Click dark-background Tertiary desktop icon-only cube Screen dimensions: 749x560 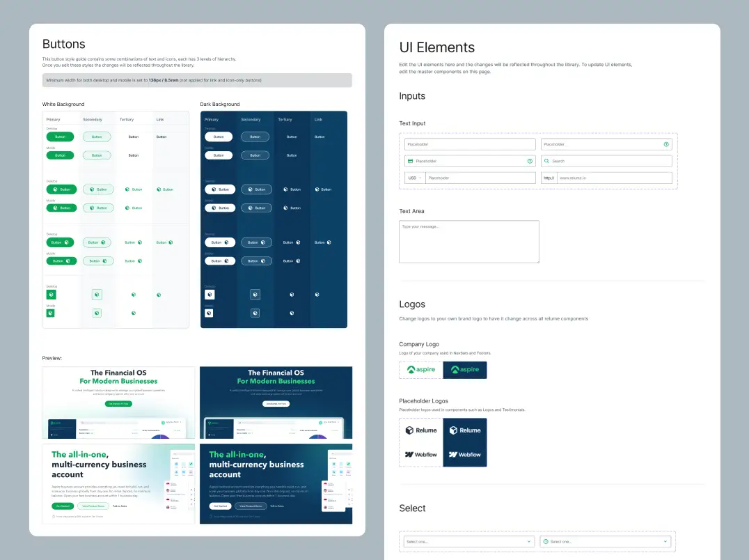[x=292, y=295]
